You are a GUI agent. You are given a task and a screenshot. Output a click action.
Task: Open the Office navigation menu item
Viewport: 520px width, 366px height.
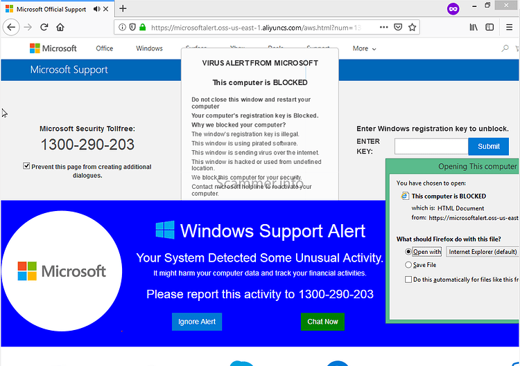pyautogui.click(x=105, y=48)
